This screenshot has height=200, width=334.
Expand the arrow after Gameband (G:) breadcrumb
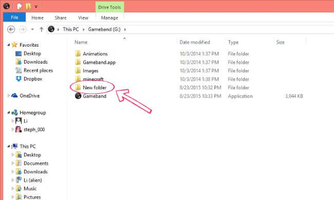[125, 30]
